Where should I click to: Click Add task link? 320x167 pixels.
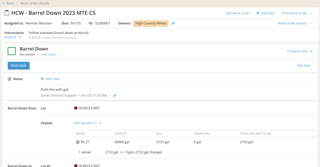coord(268,13)
